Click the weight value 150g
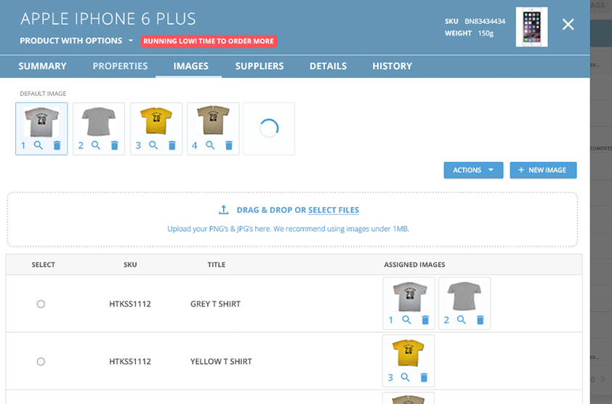 tap(486, 33)
